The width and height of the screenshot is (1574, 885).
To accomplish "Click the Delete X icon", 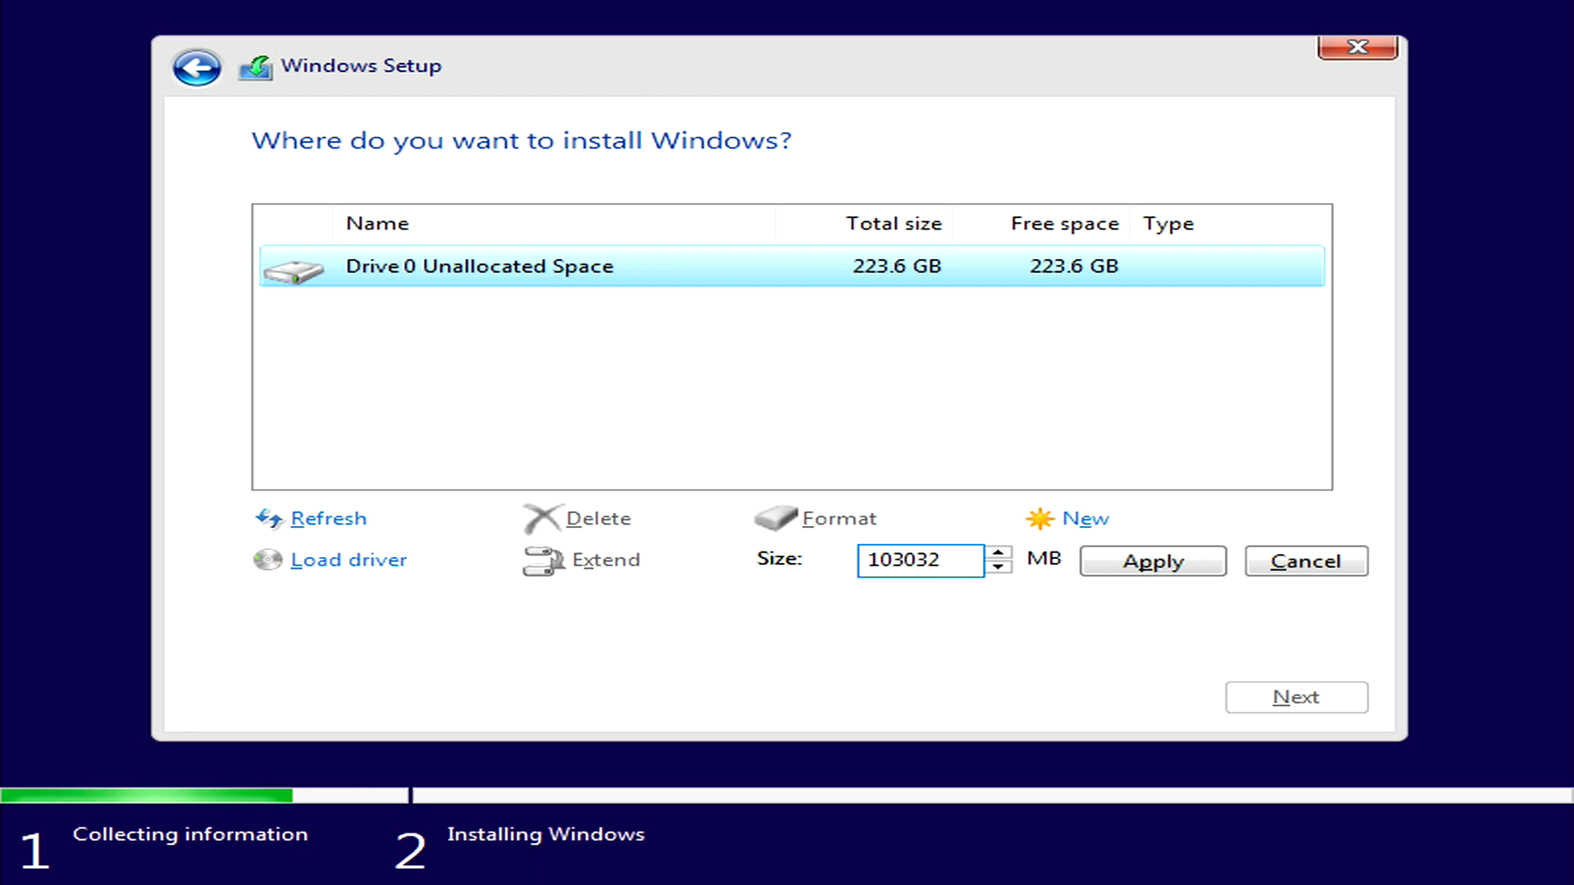I will [542, 518].
